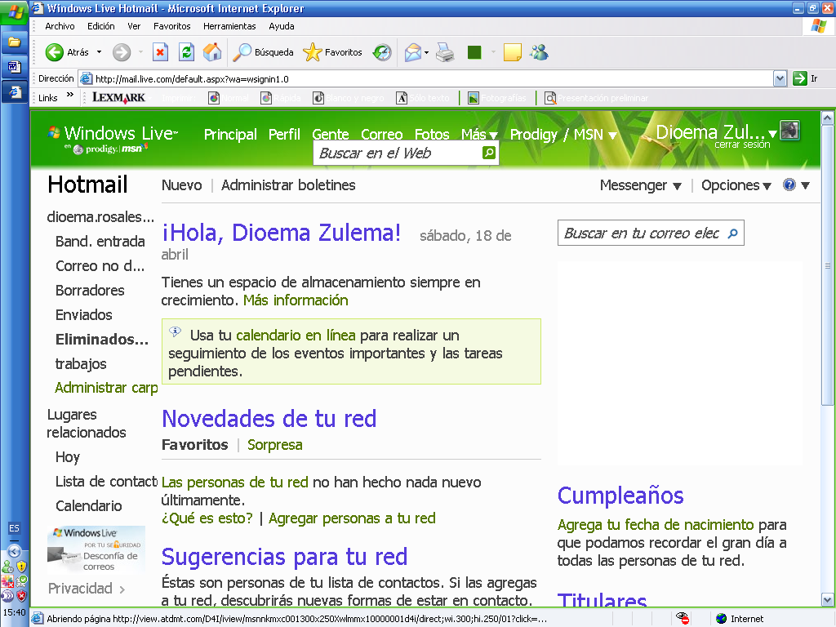Viewport: 836px width, 627px height.
Task: Expand the Links toolbar chevron
Action: pos(70,96)
